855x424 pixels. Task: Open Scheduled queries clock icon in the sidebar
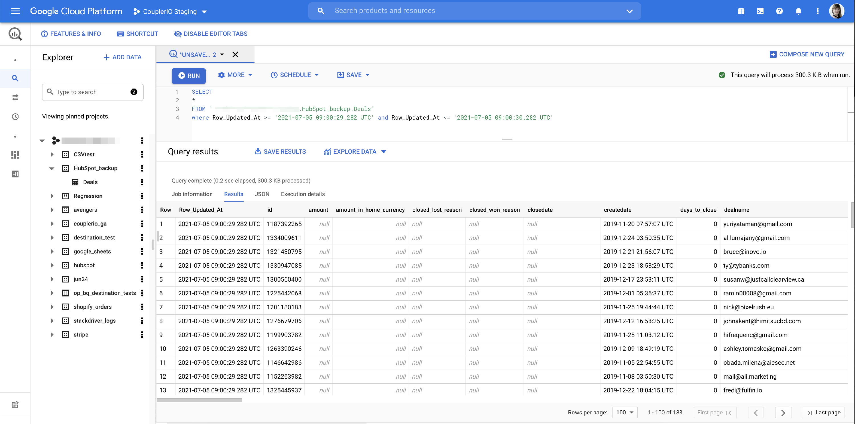15,117
